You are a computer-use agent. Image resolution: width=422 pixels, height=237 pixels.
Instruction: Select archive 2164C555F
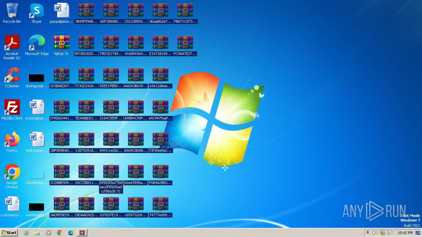click(111, 110)
